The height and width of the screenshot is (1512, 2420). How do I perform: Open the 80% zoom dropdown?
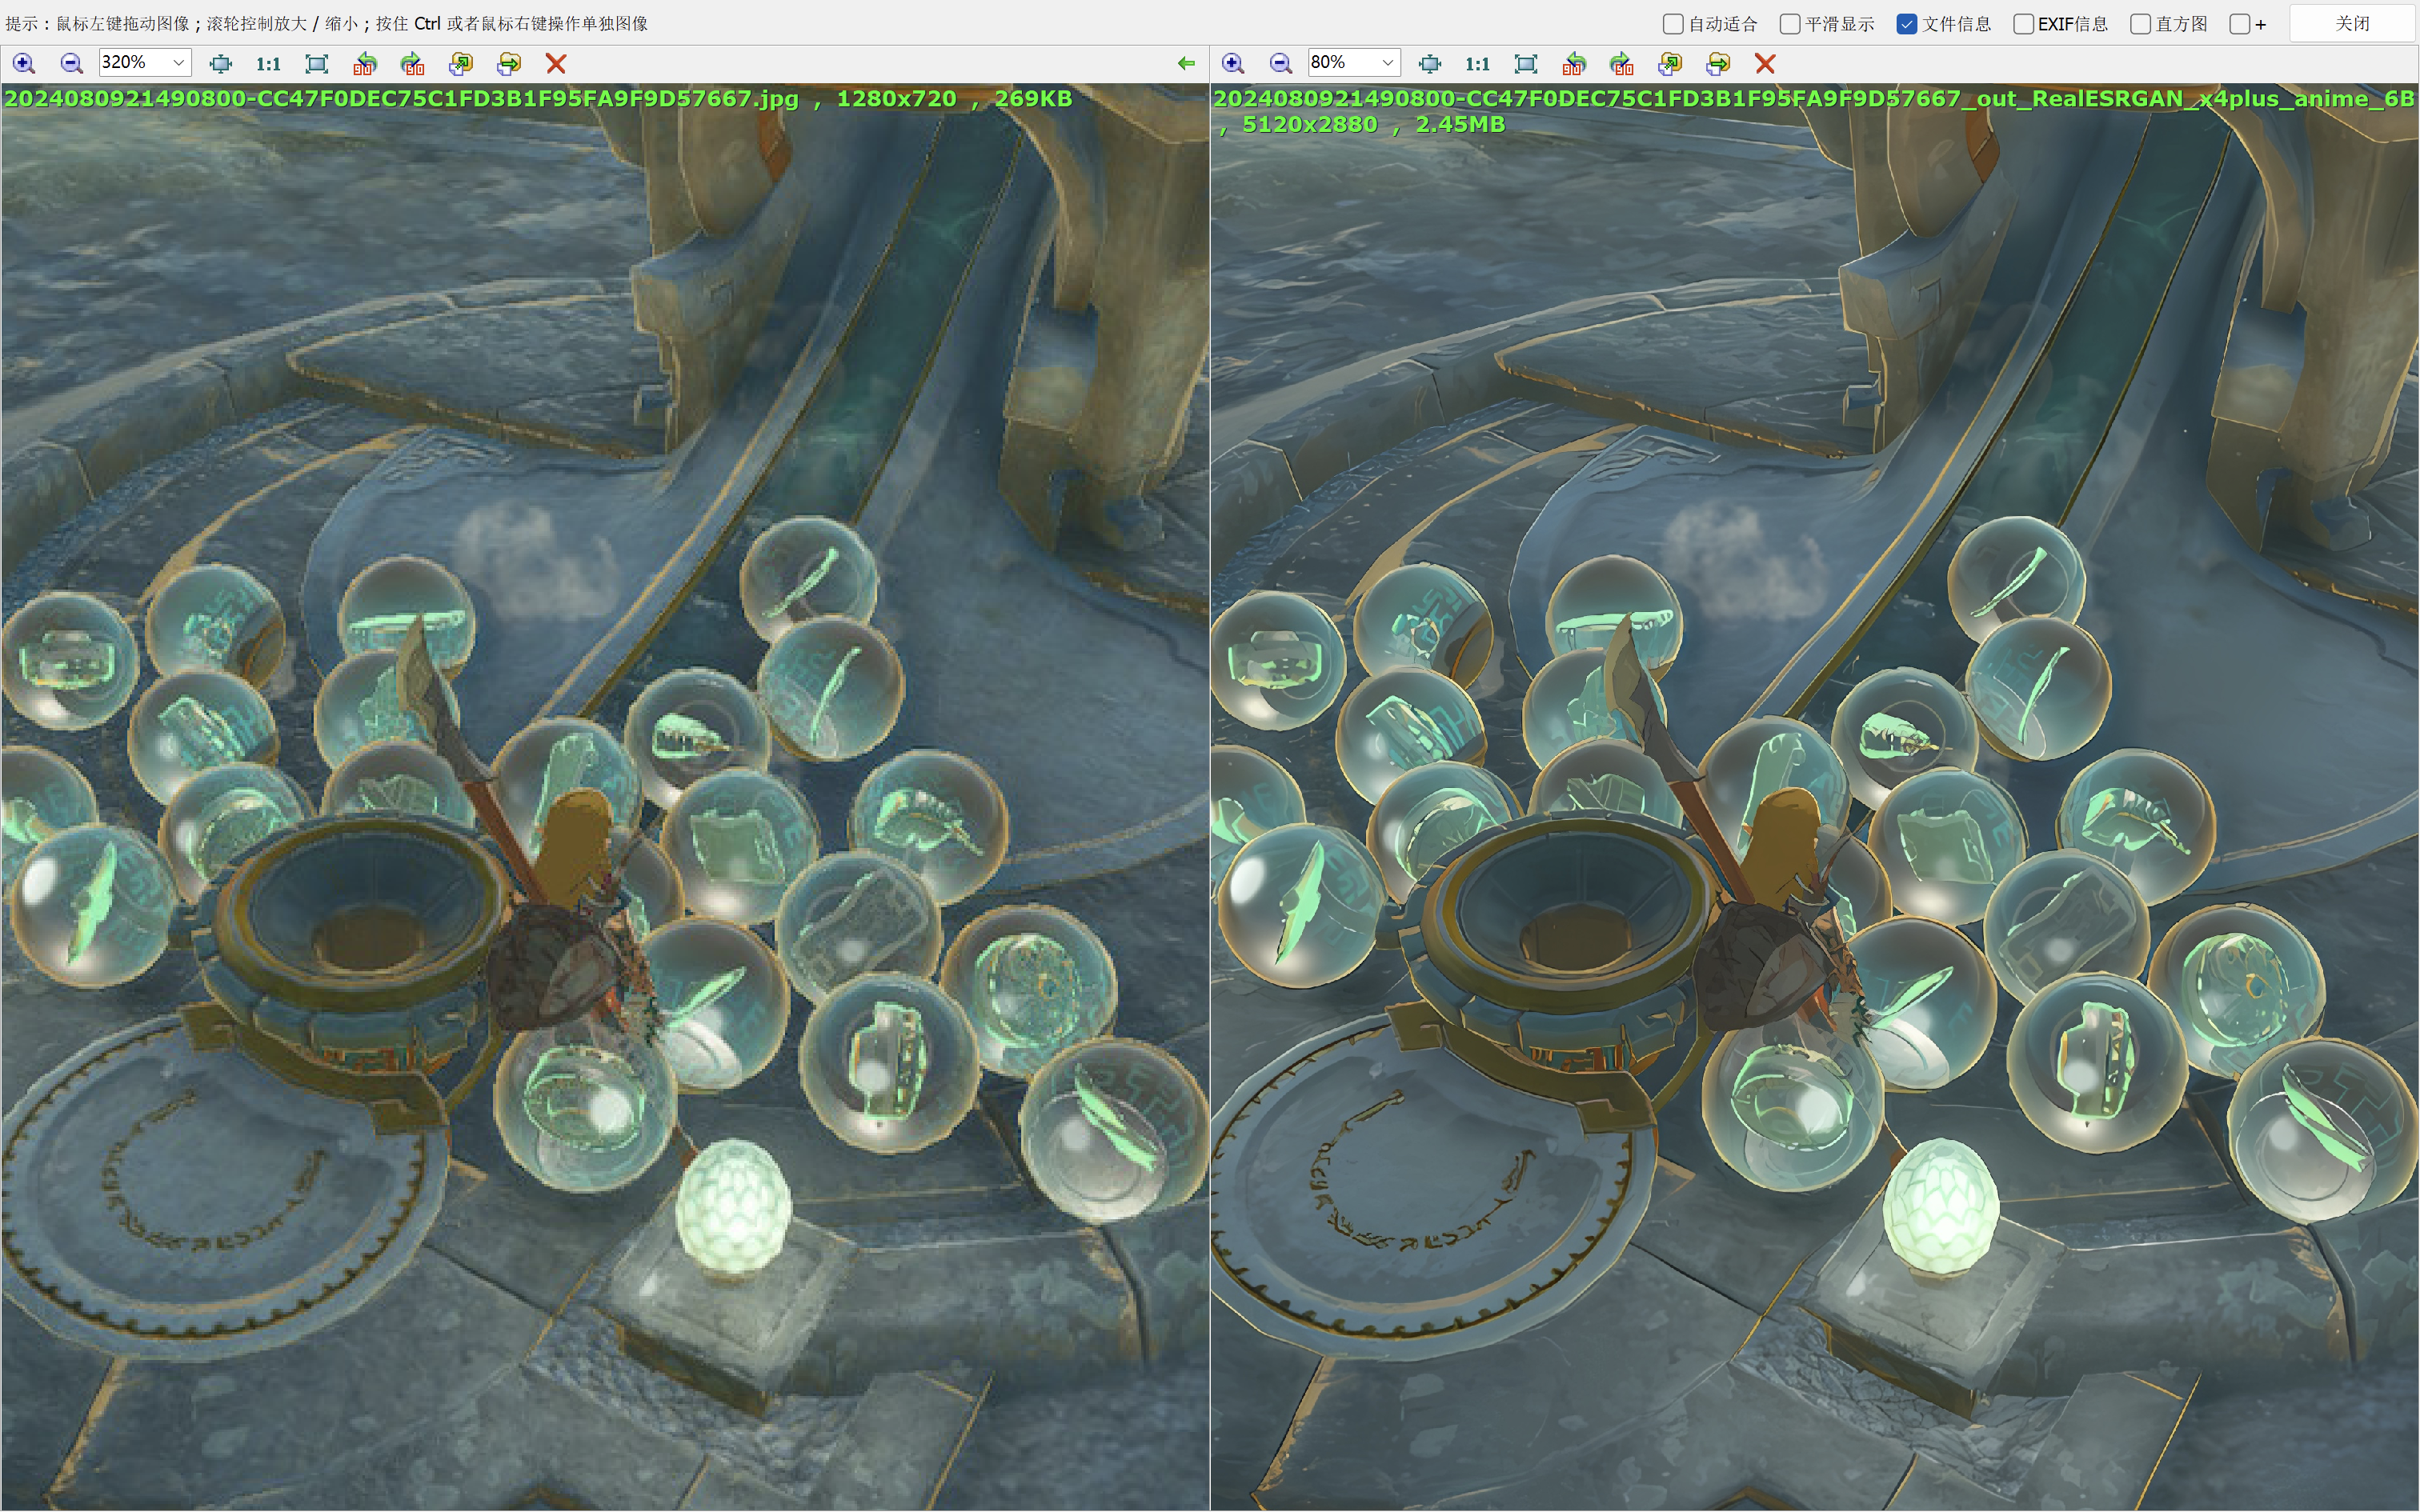(x=1387, y=63)
